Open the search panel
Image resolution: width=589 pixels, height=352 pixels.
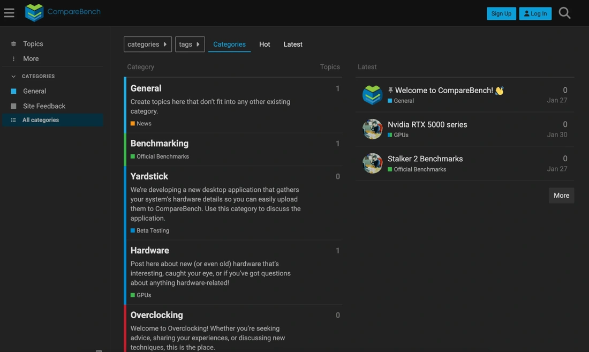point(564,12)
